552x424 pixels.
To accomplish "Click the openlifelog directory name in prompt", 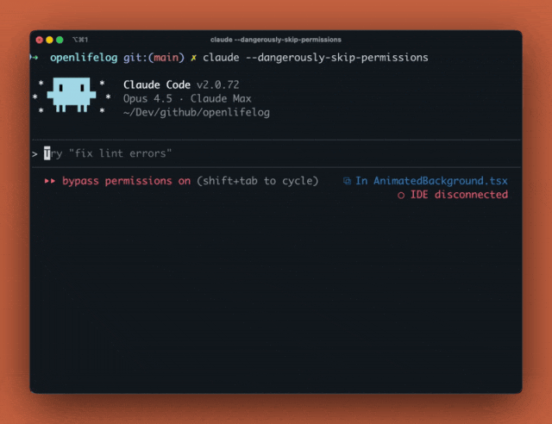I will 80,57.
